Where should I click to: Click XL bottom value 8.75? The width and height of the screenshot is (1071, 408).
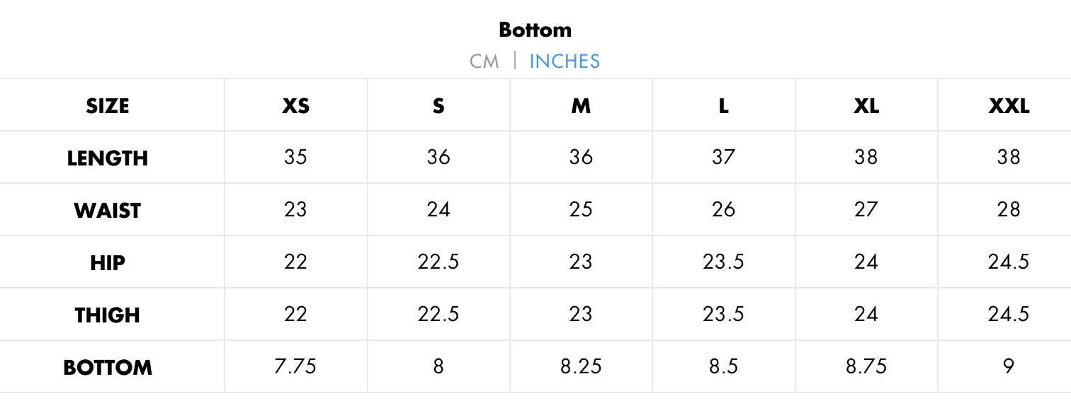(866, 366)
